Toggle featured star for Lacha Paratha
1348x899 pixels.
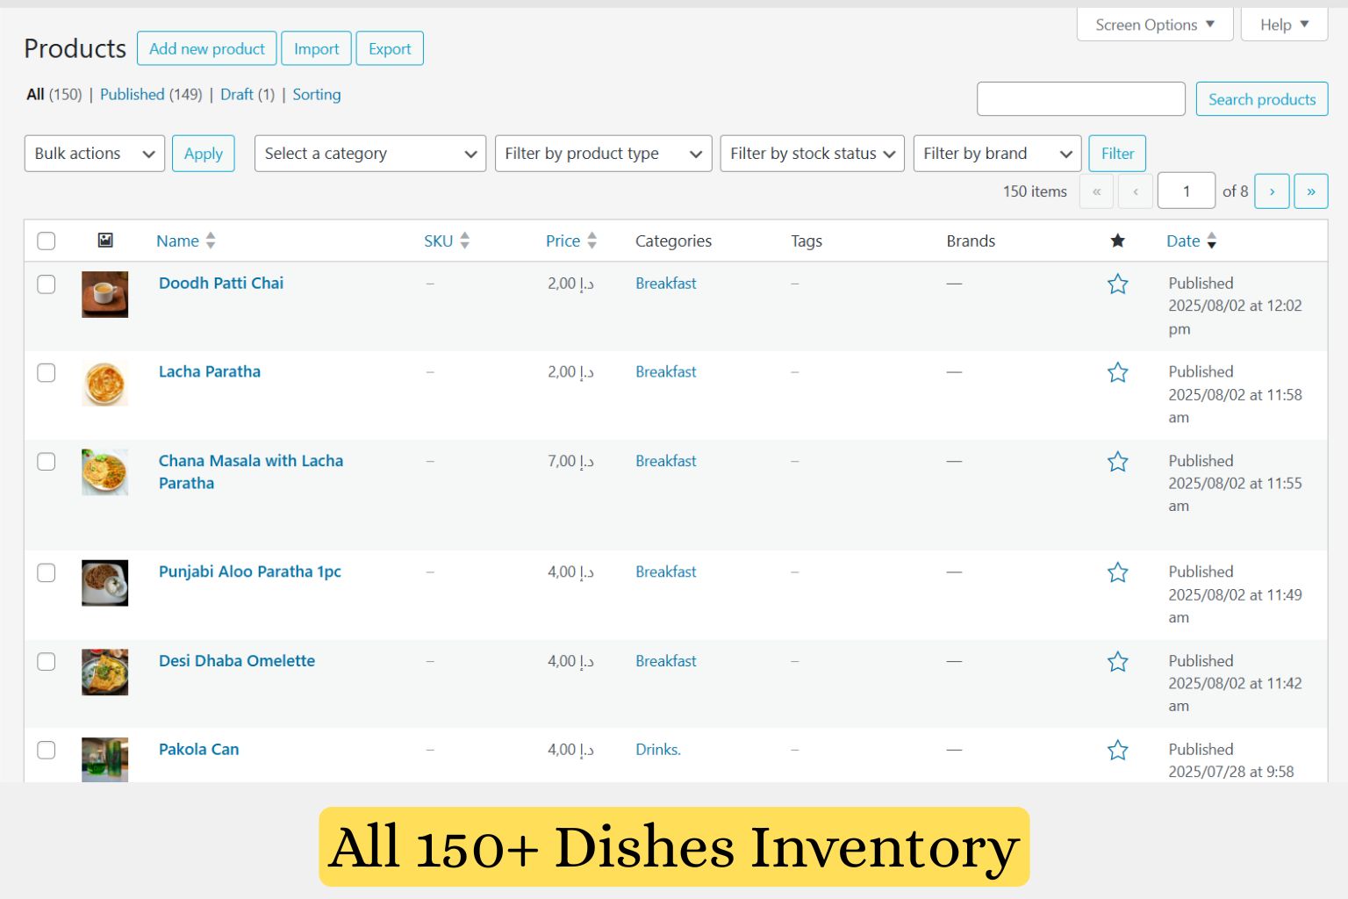tap(1117, 373)
